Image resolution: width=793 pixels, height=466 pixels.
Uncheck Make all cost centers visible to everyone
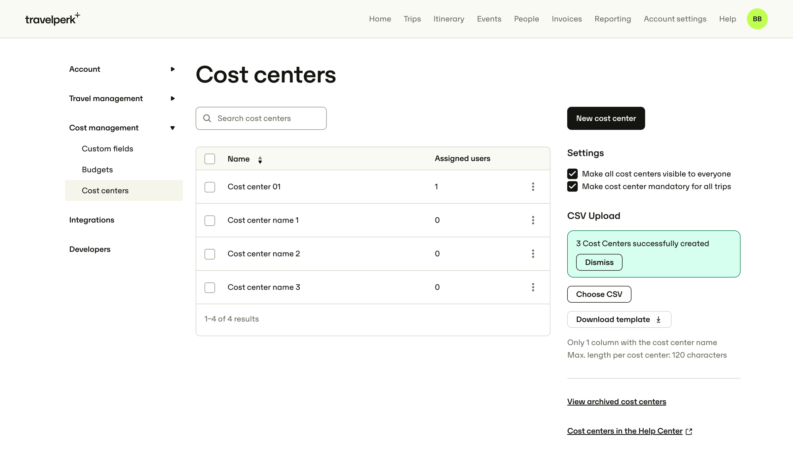[x=573, y=174]
